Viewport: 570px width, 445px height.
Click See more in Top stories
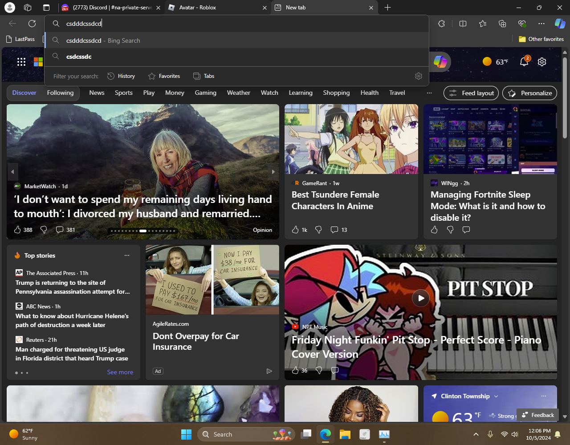(x=120, y=372)
